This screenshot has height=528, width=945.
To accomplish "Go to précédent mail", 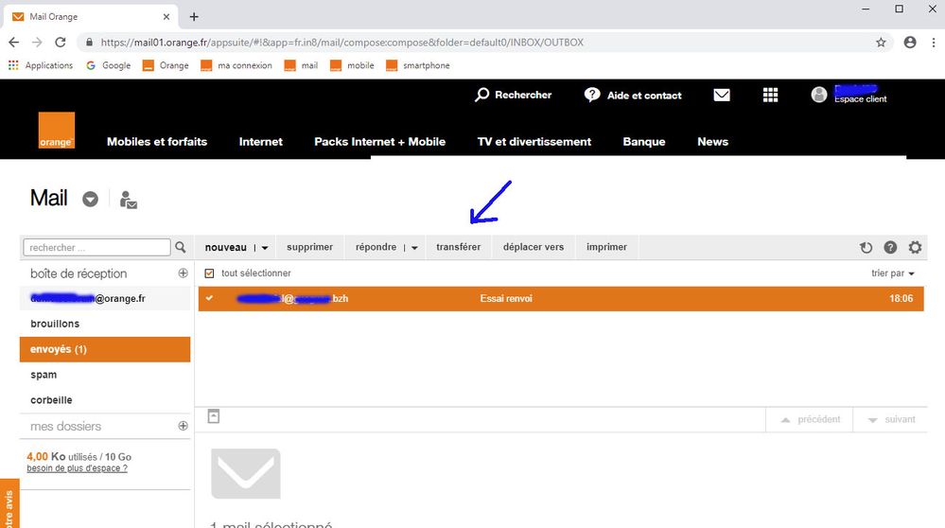I will pyautogui.click(x=810, y=419).
